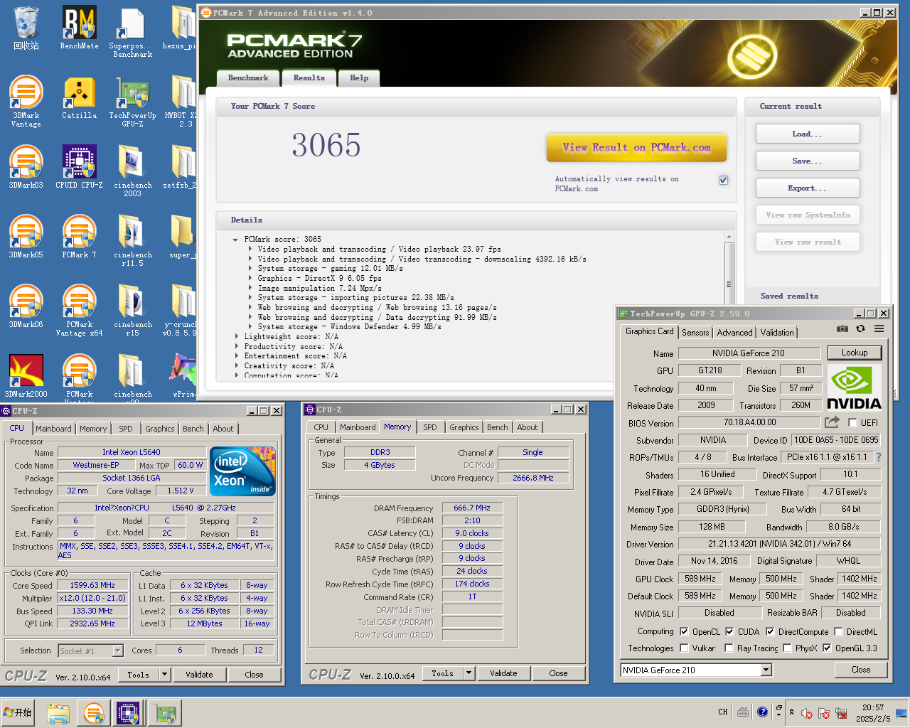Viewport: 910px width, 728px height.
Task: Toggle the DirectCompute checkbox
Action: [769, 631]
